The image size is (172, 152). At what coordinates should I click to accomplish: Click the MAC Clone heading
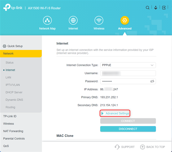click(65, 136)
